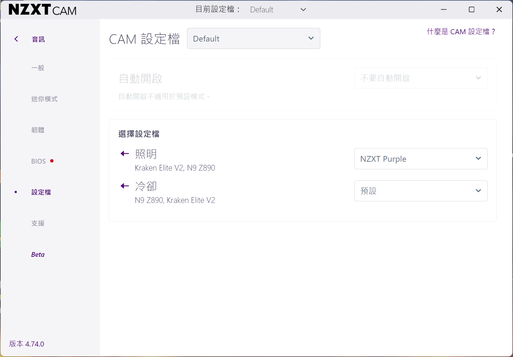Click the red notification dot beside BIOS

52,161
